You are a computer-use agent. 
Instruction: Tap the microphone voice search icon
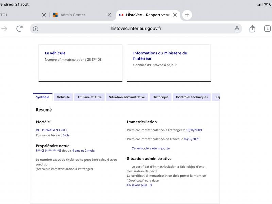click(x=237, y=29)
